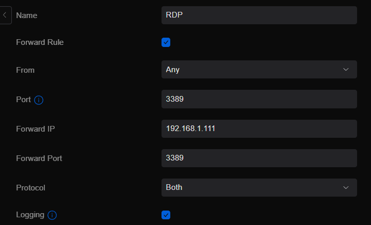Toggle the Forward Rule checkbox

tap(166, 42)
